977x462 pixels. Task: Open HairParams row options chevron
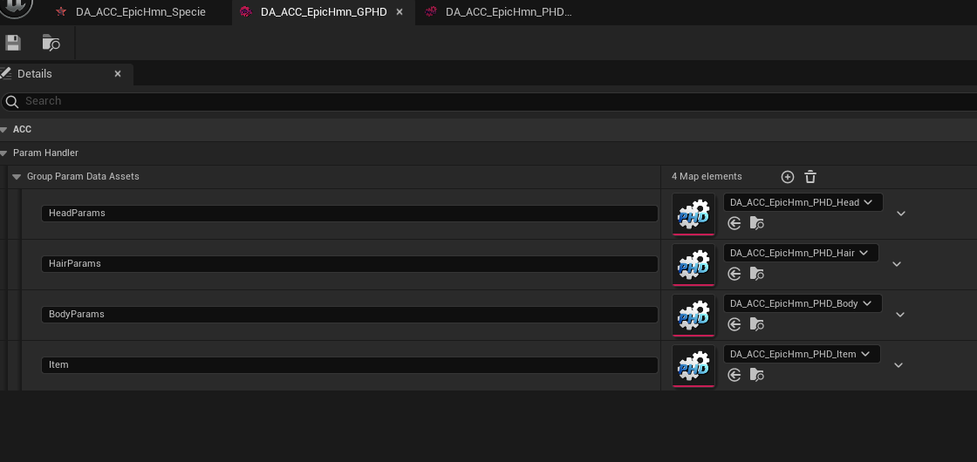tap(897, 264)
